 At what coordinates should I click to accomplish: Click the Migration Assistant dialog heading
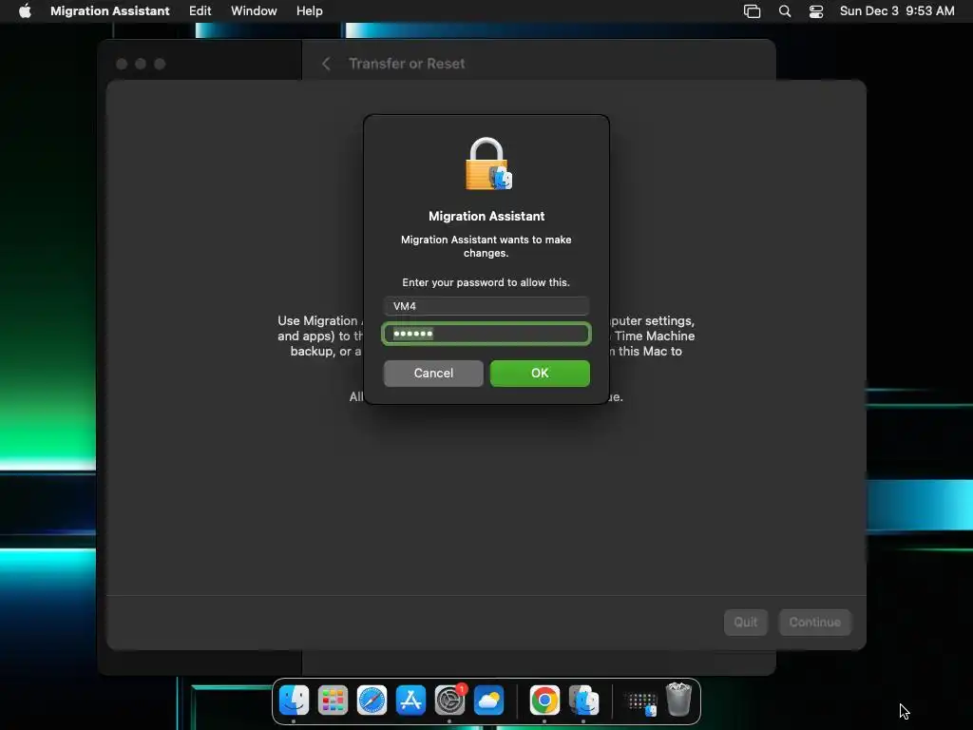click(486, 216)
